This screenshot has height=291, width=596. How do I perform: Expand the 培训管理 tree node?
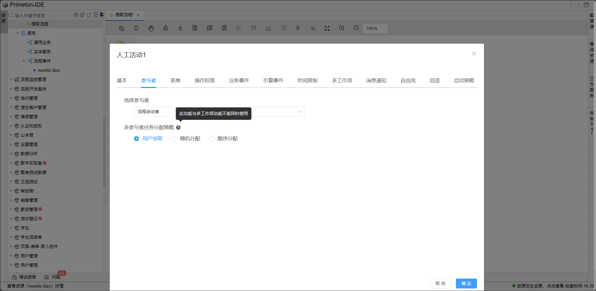(x=11, y=98)
